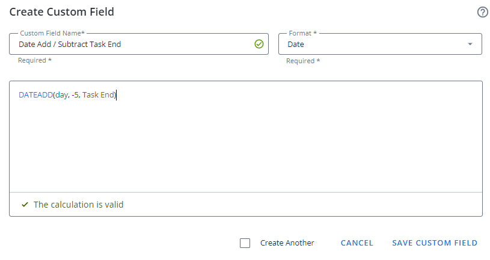Click the Create Another label text
490x260 pixels.
tap(287, 243)
